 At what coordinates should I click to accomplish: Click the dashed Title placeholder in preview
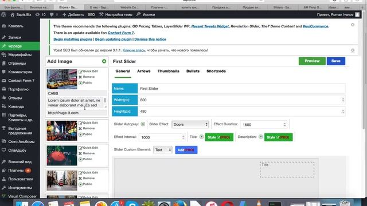pos(287,169)
